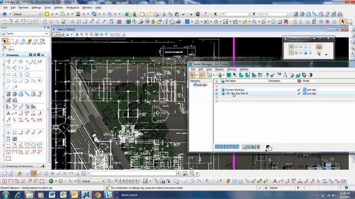
Task: Open the first icon dropdown in Raster Manager toolbar
Action: (x=197, y=75)
